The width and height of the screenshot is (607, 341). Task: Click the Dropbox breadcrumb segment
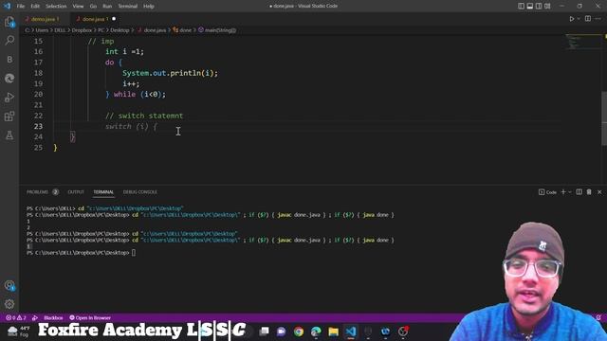click(82, 30)
